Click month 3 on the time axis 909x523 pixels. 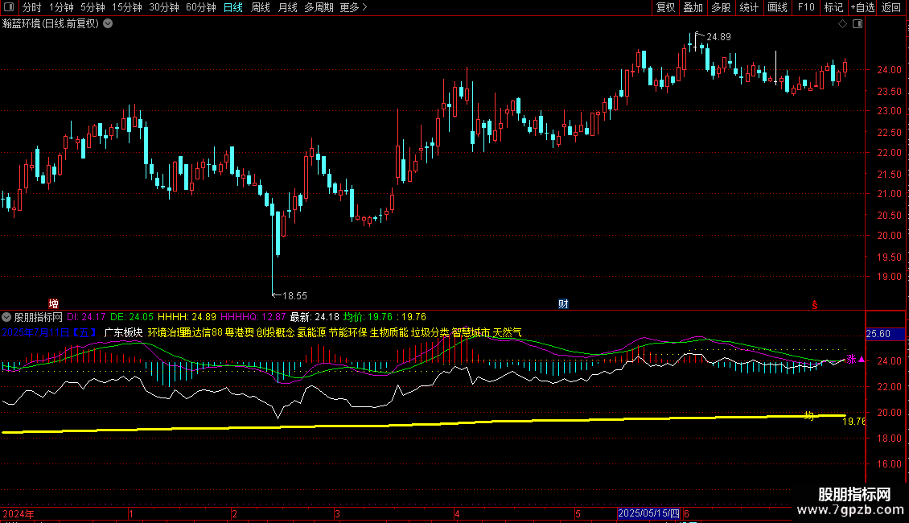pos(337,514)
